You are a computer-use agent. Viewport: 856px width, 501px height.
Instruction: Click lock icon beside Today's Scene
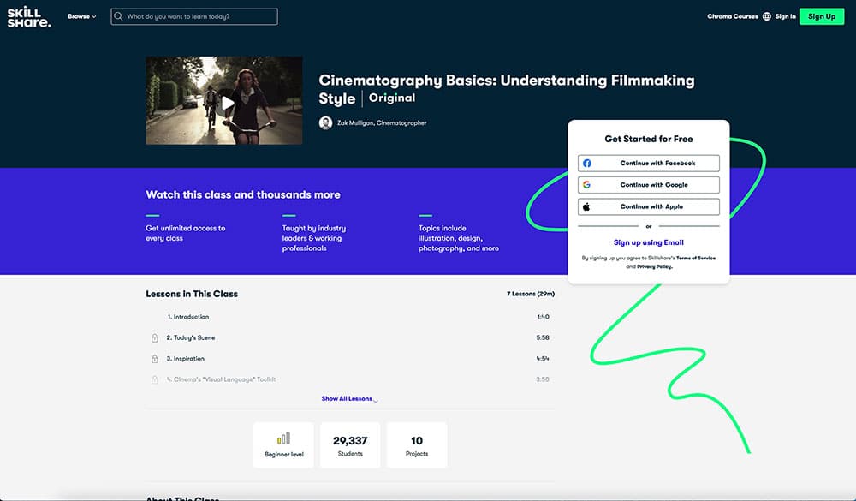(x=154, y=337)
